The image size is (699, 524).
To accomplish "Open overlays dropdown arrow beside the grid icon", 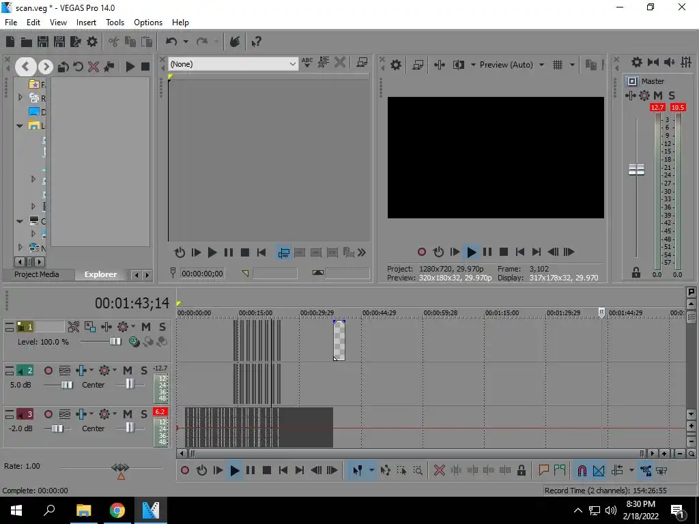I will click(x=572, y=65).
